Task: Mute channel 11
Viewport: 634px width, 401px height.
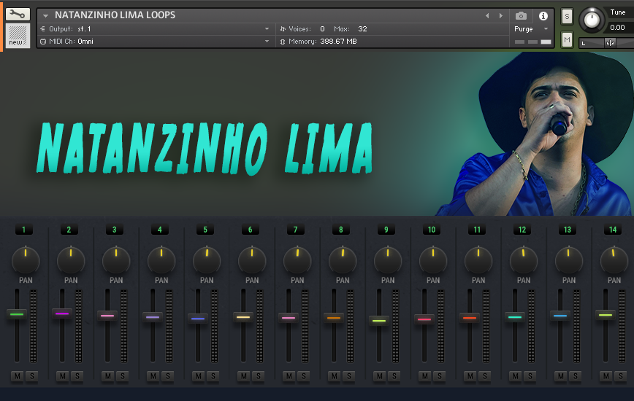Action: click(470, 376)
